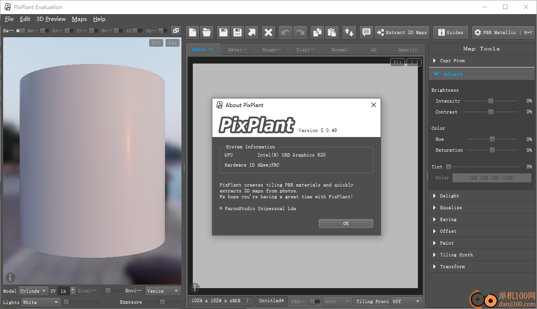Open the Lights dropdown showing White
The width and height of the screenshot is (537, 309).
pyautogui.click(x=41, y=302)
